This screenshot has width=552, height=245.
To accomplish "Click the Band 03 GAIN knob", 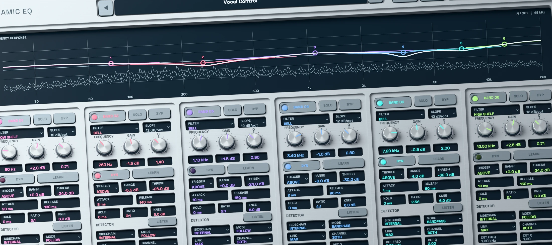I will tap(227, 141).
